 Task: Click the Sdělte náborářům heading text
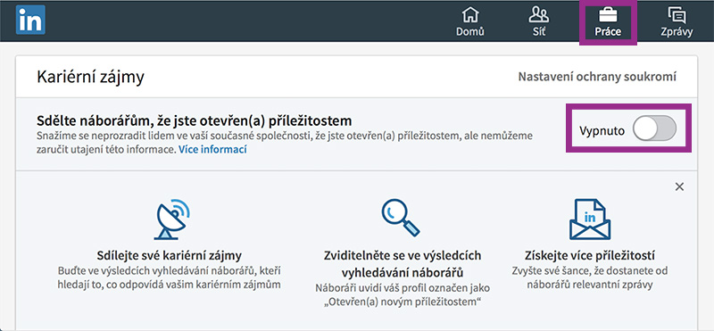click(x=194, y=121)
